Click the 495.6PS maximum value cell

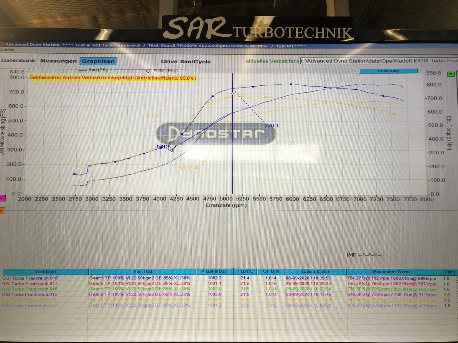pyautogui.click(x=391, y=305)
